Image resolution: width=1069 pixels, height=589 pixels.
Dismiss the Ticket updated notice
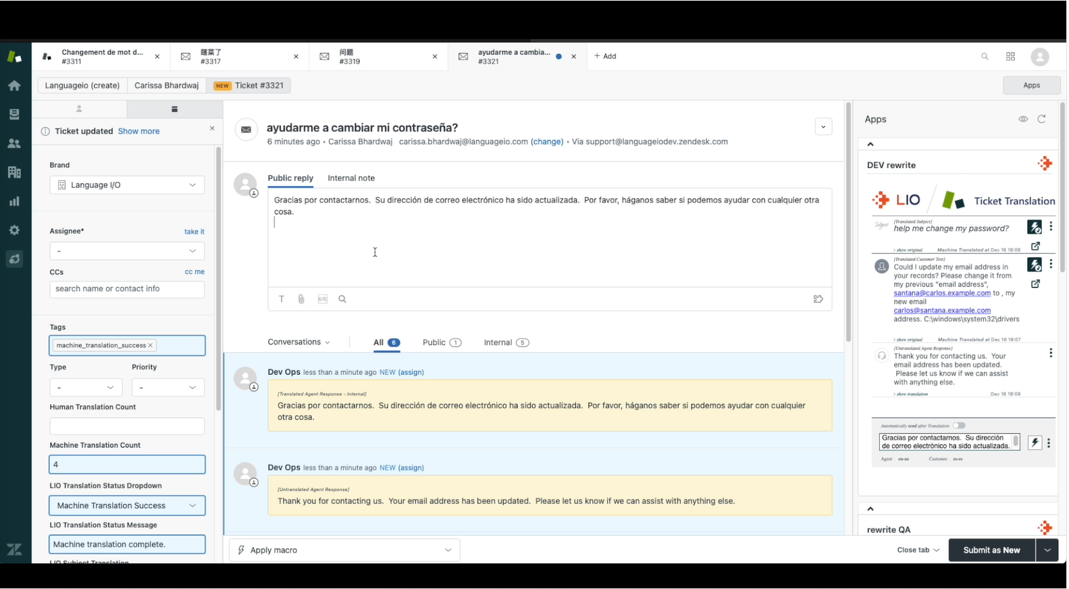click(x=212, y=128)
